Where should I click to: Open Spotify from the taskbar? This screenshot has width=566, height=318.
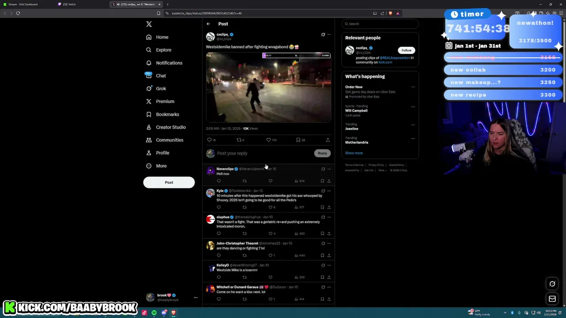pyautogui.click(x=154, y=313)
